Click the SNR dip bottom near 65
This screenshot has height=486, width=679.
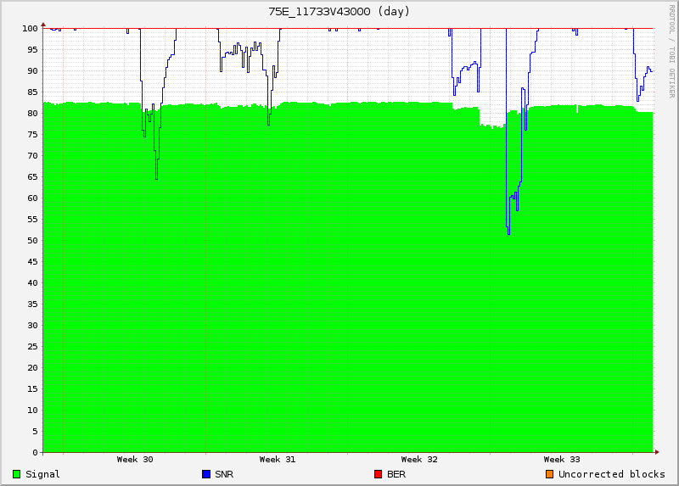point(156,178)
